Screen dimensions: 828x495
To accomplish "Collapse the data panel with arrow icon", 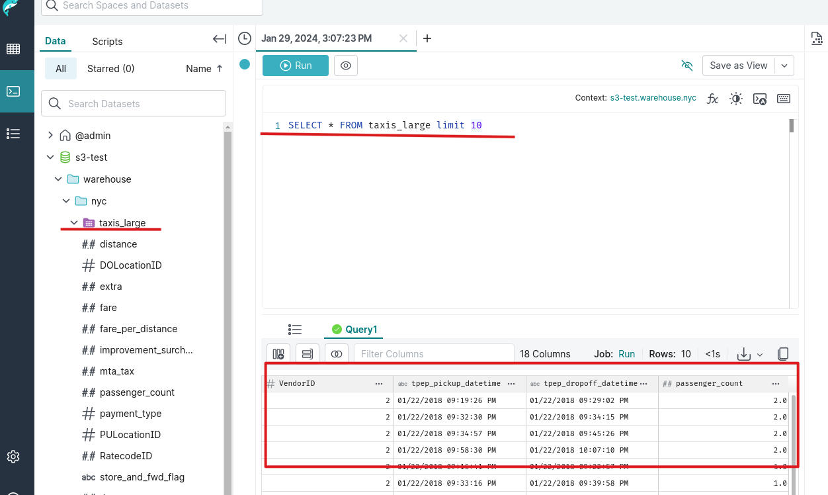I will [x=220, y=39].
